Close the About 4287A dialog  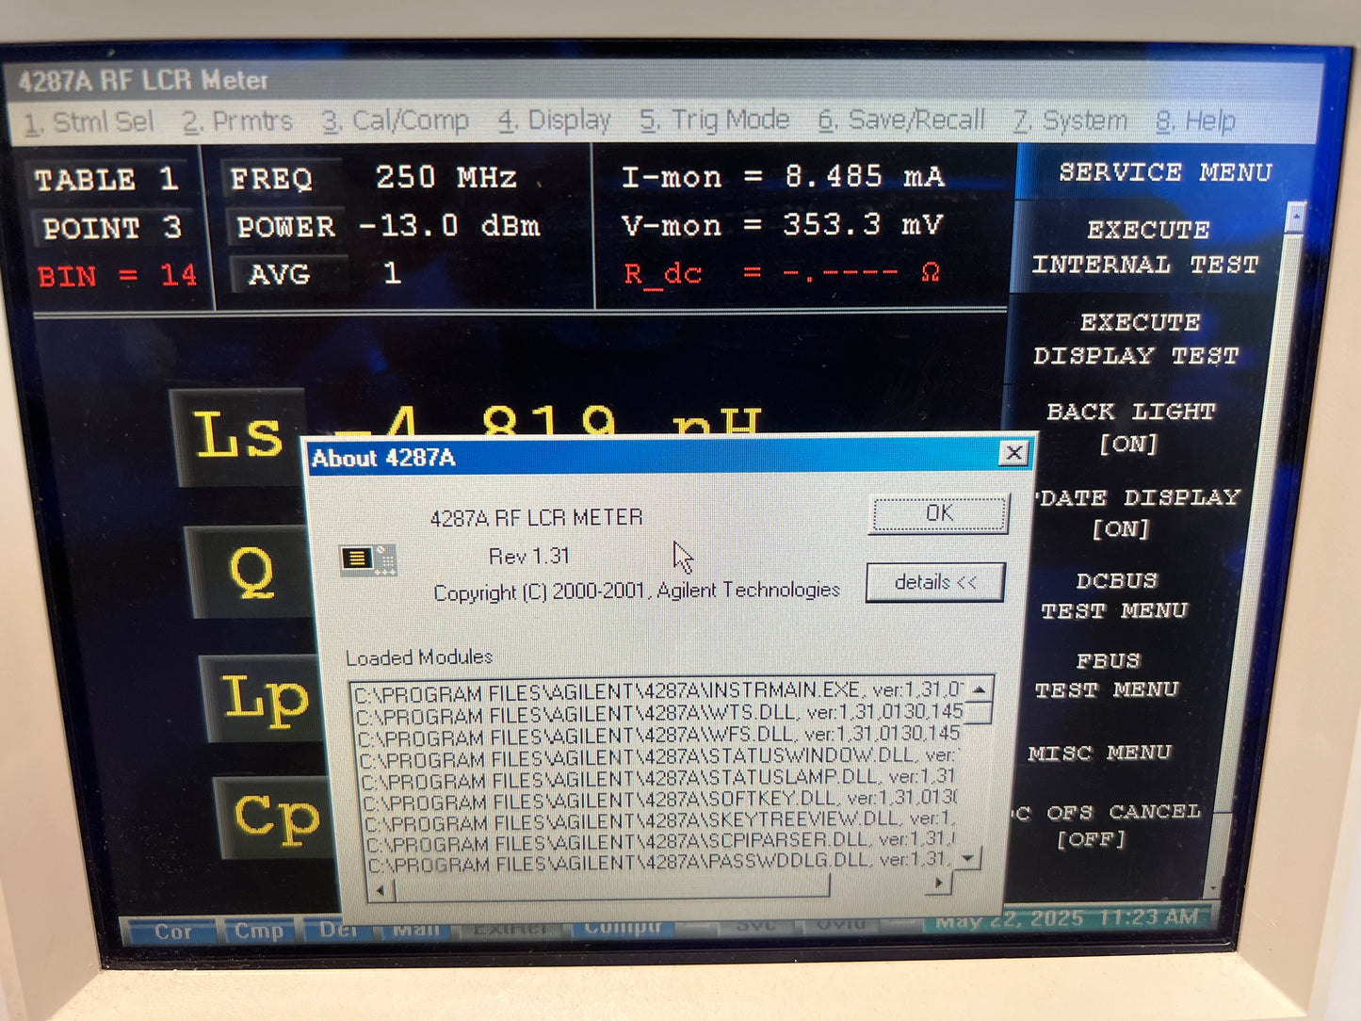(1013, 454)
